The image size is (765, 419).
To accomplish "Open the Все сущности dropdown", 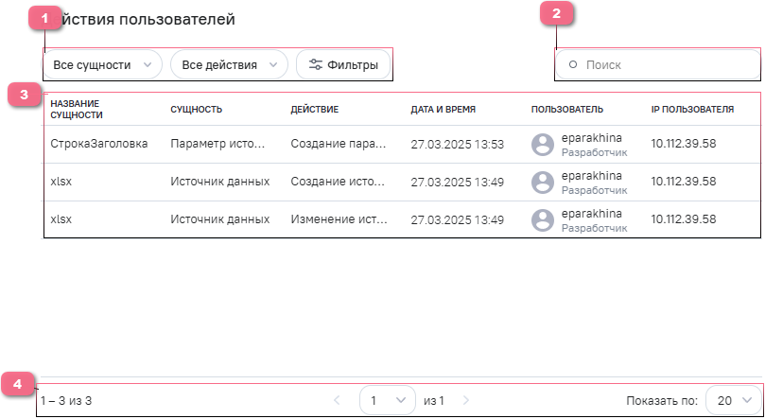I will point(102,65).
